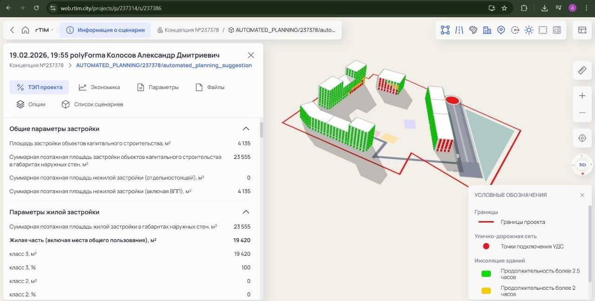
Task: Close the Условные обозначения legend panel
Action: pos(582,195)
